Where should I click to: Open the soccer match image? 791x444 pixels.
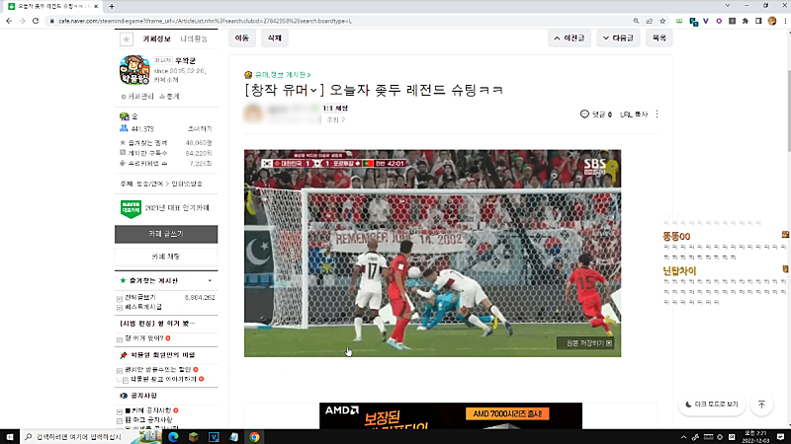pos(432,254)
